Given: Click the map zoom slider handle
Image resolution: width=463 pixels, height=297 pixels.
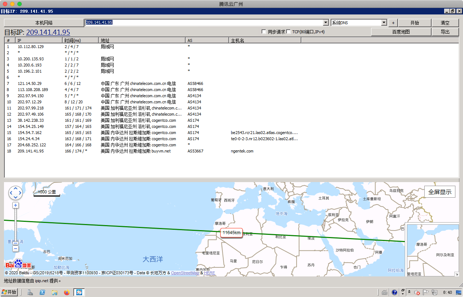Looking at the screenshot, I should pyautogui.click(x=16, y=243).
